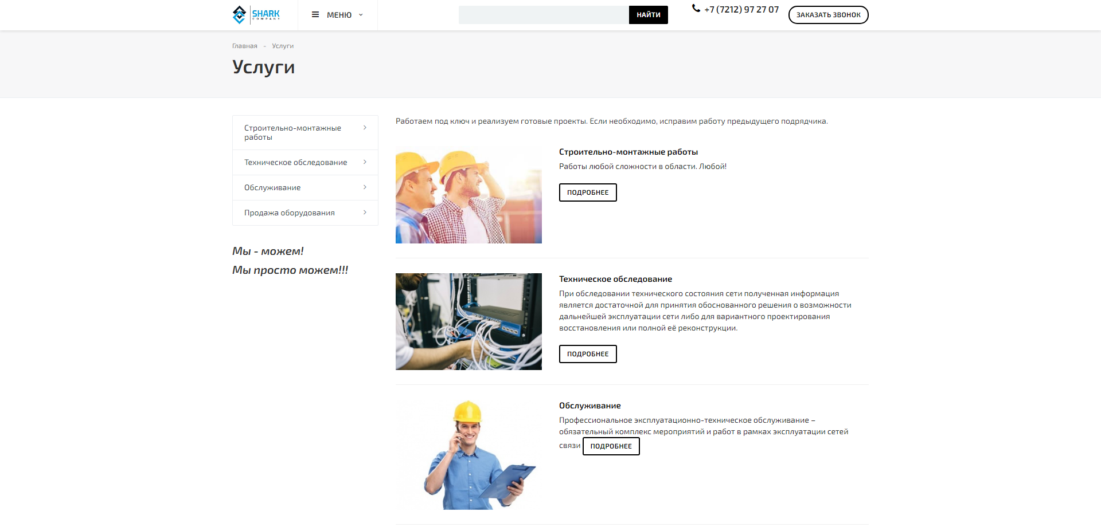1101x527 pixels.
Task: Click the Услуги breadcrumb
Action: [x=283, y=46]
